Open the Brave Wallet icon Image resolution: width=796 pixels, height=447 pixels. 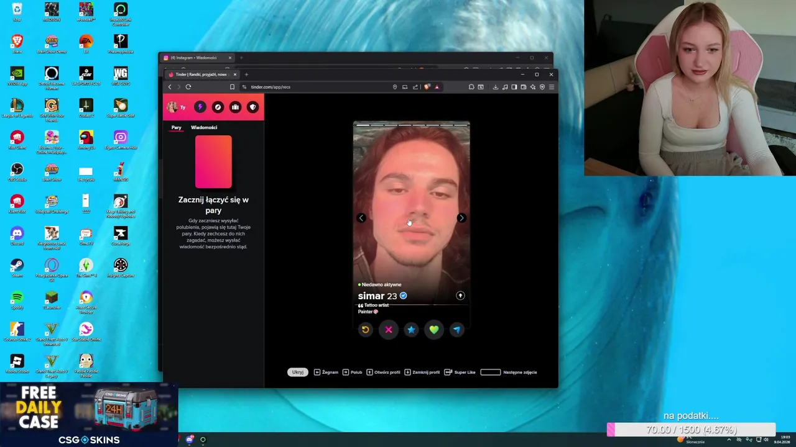tap(524, 87)
